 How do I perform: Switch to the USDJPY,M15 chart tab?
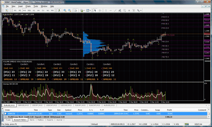[x=37, y=105]
